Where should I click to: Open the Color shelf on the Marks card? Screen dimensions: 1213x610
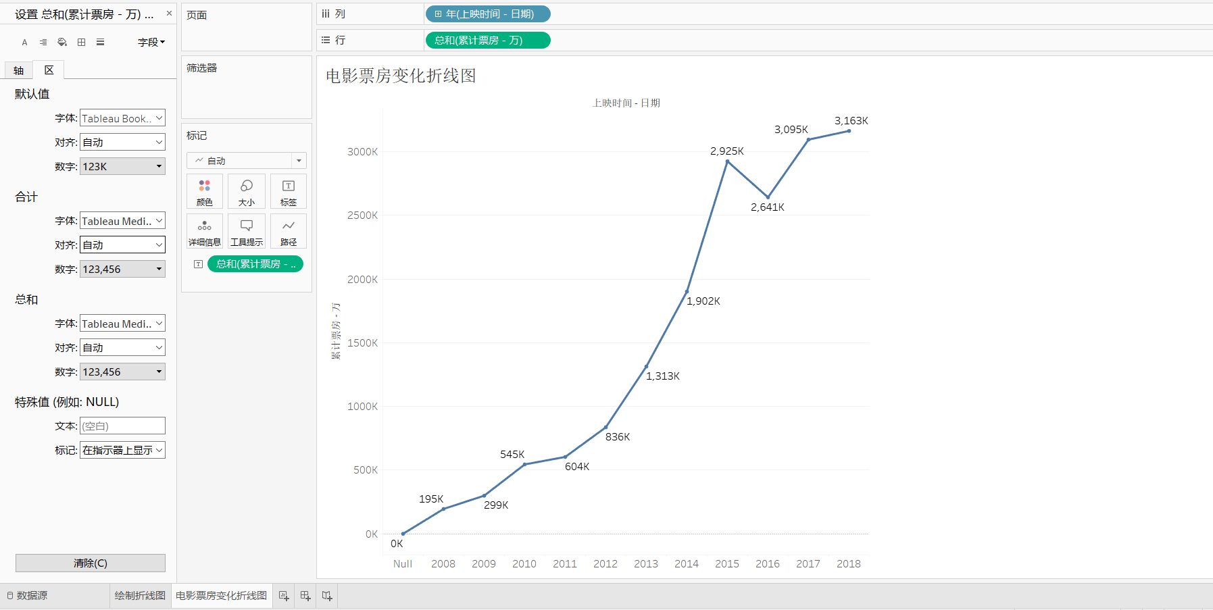coord(205,191)
